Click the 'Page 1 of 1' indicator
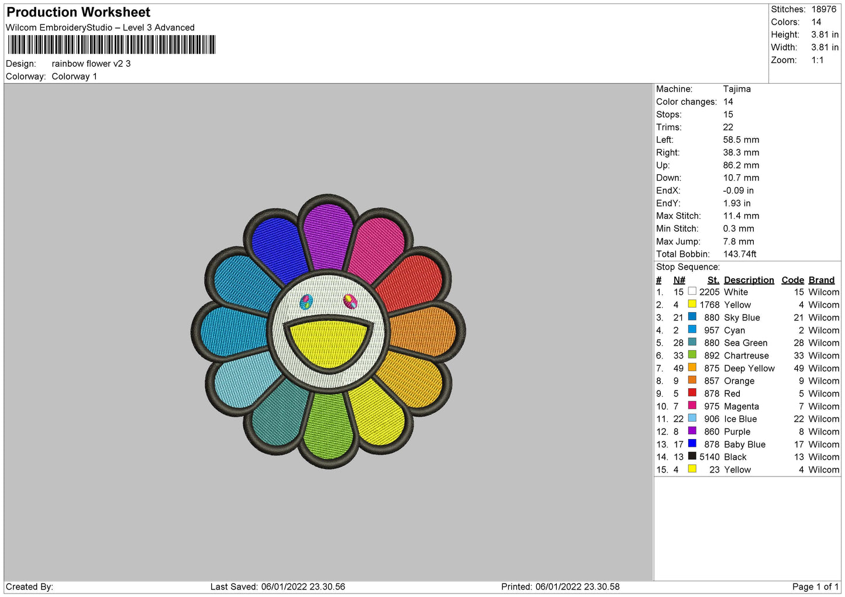This screenshot has width=845, height=597. pyautogui.click(x=815, y=586)
